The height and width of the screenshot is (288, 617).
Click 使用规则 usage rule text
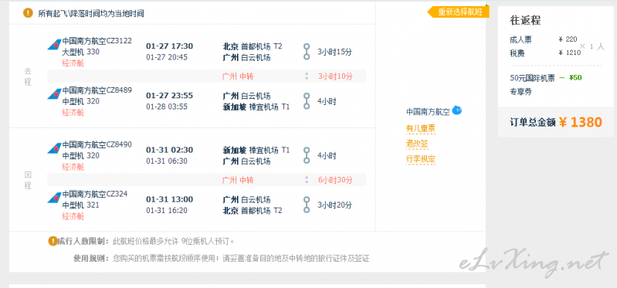pyautogui.click(x=222, y=259)
